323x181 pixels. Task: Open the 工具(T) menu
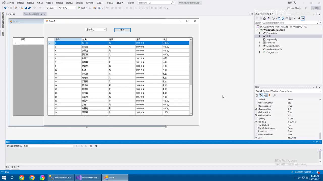pyautogui.click(x=100, y=3)
